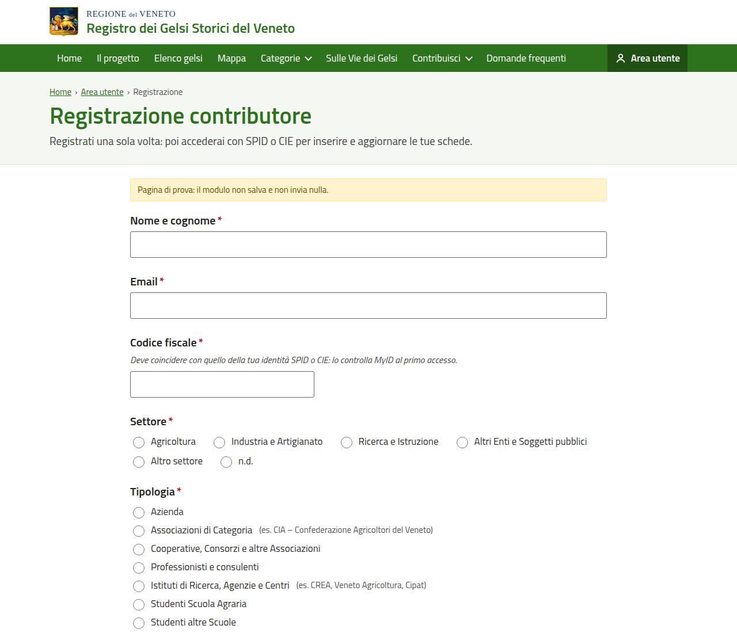This screenshot has height=633, width=737.
Task: Follow the Home breadcrumb link
Action: coord(60,92)
